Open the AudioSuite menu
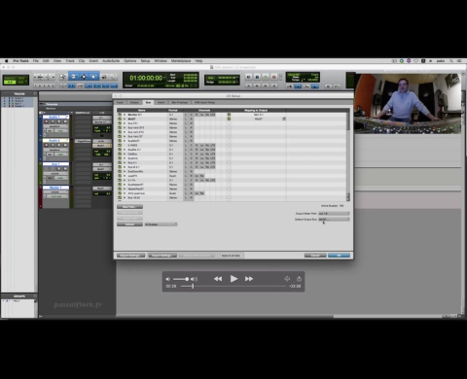This screenshot has width=467, height=379. (111, 61)
